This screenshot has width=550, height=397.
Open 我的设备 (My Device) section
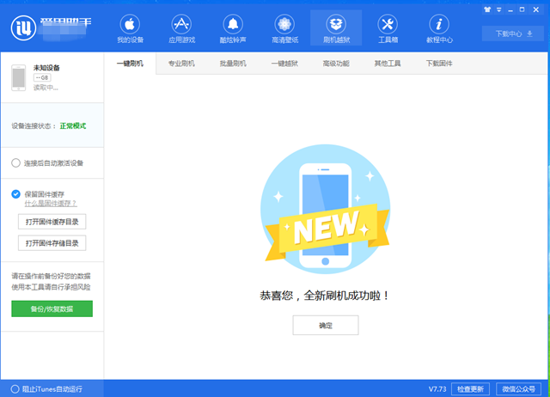click(130, 28)
